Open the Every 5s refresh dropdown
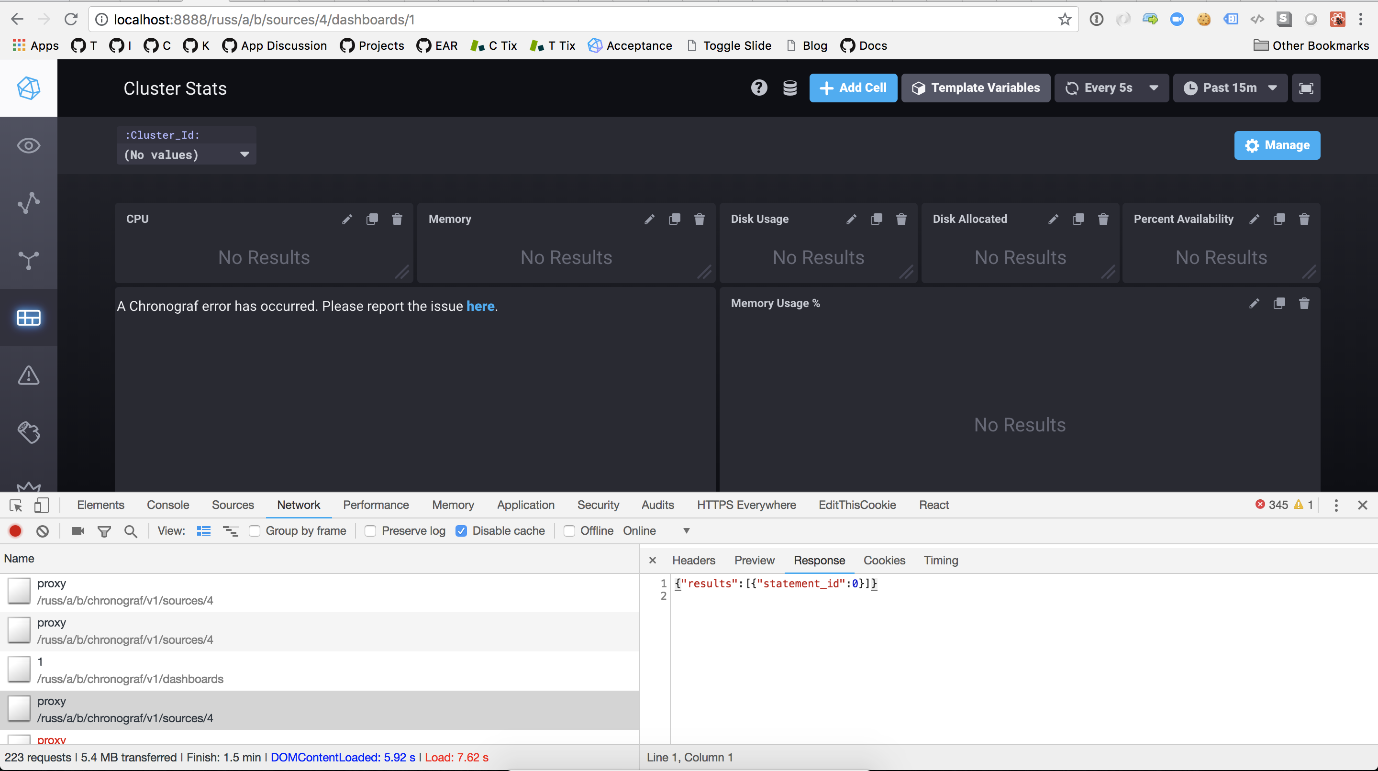1378x771 pixels. (1111, 88)
